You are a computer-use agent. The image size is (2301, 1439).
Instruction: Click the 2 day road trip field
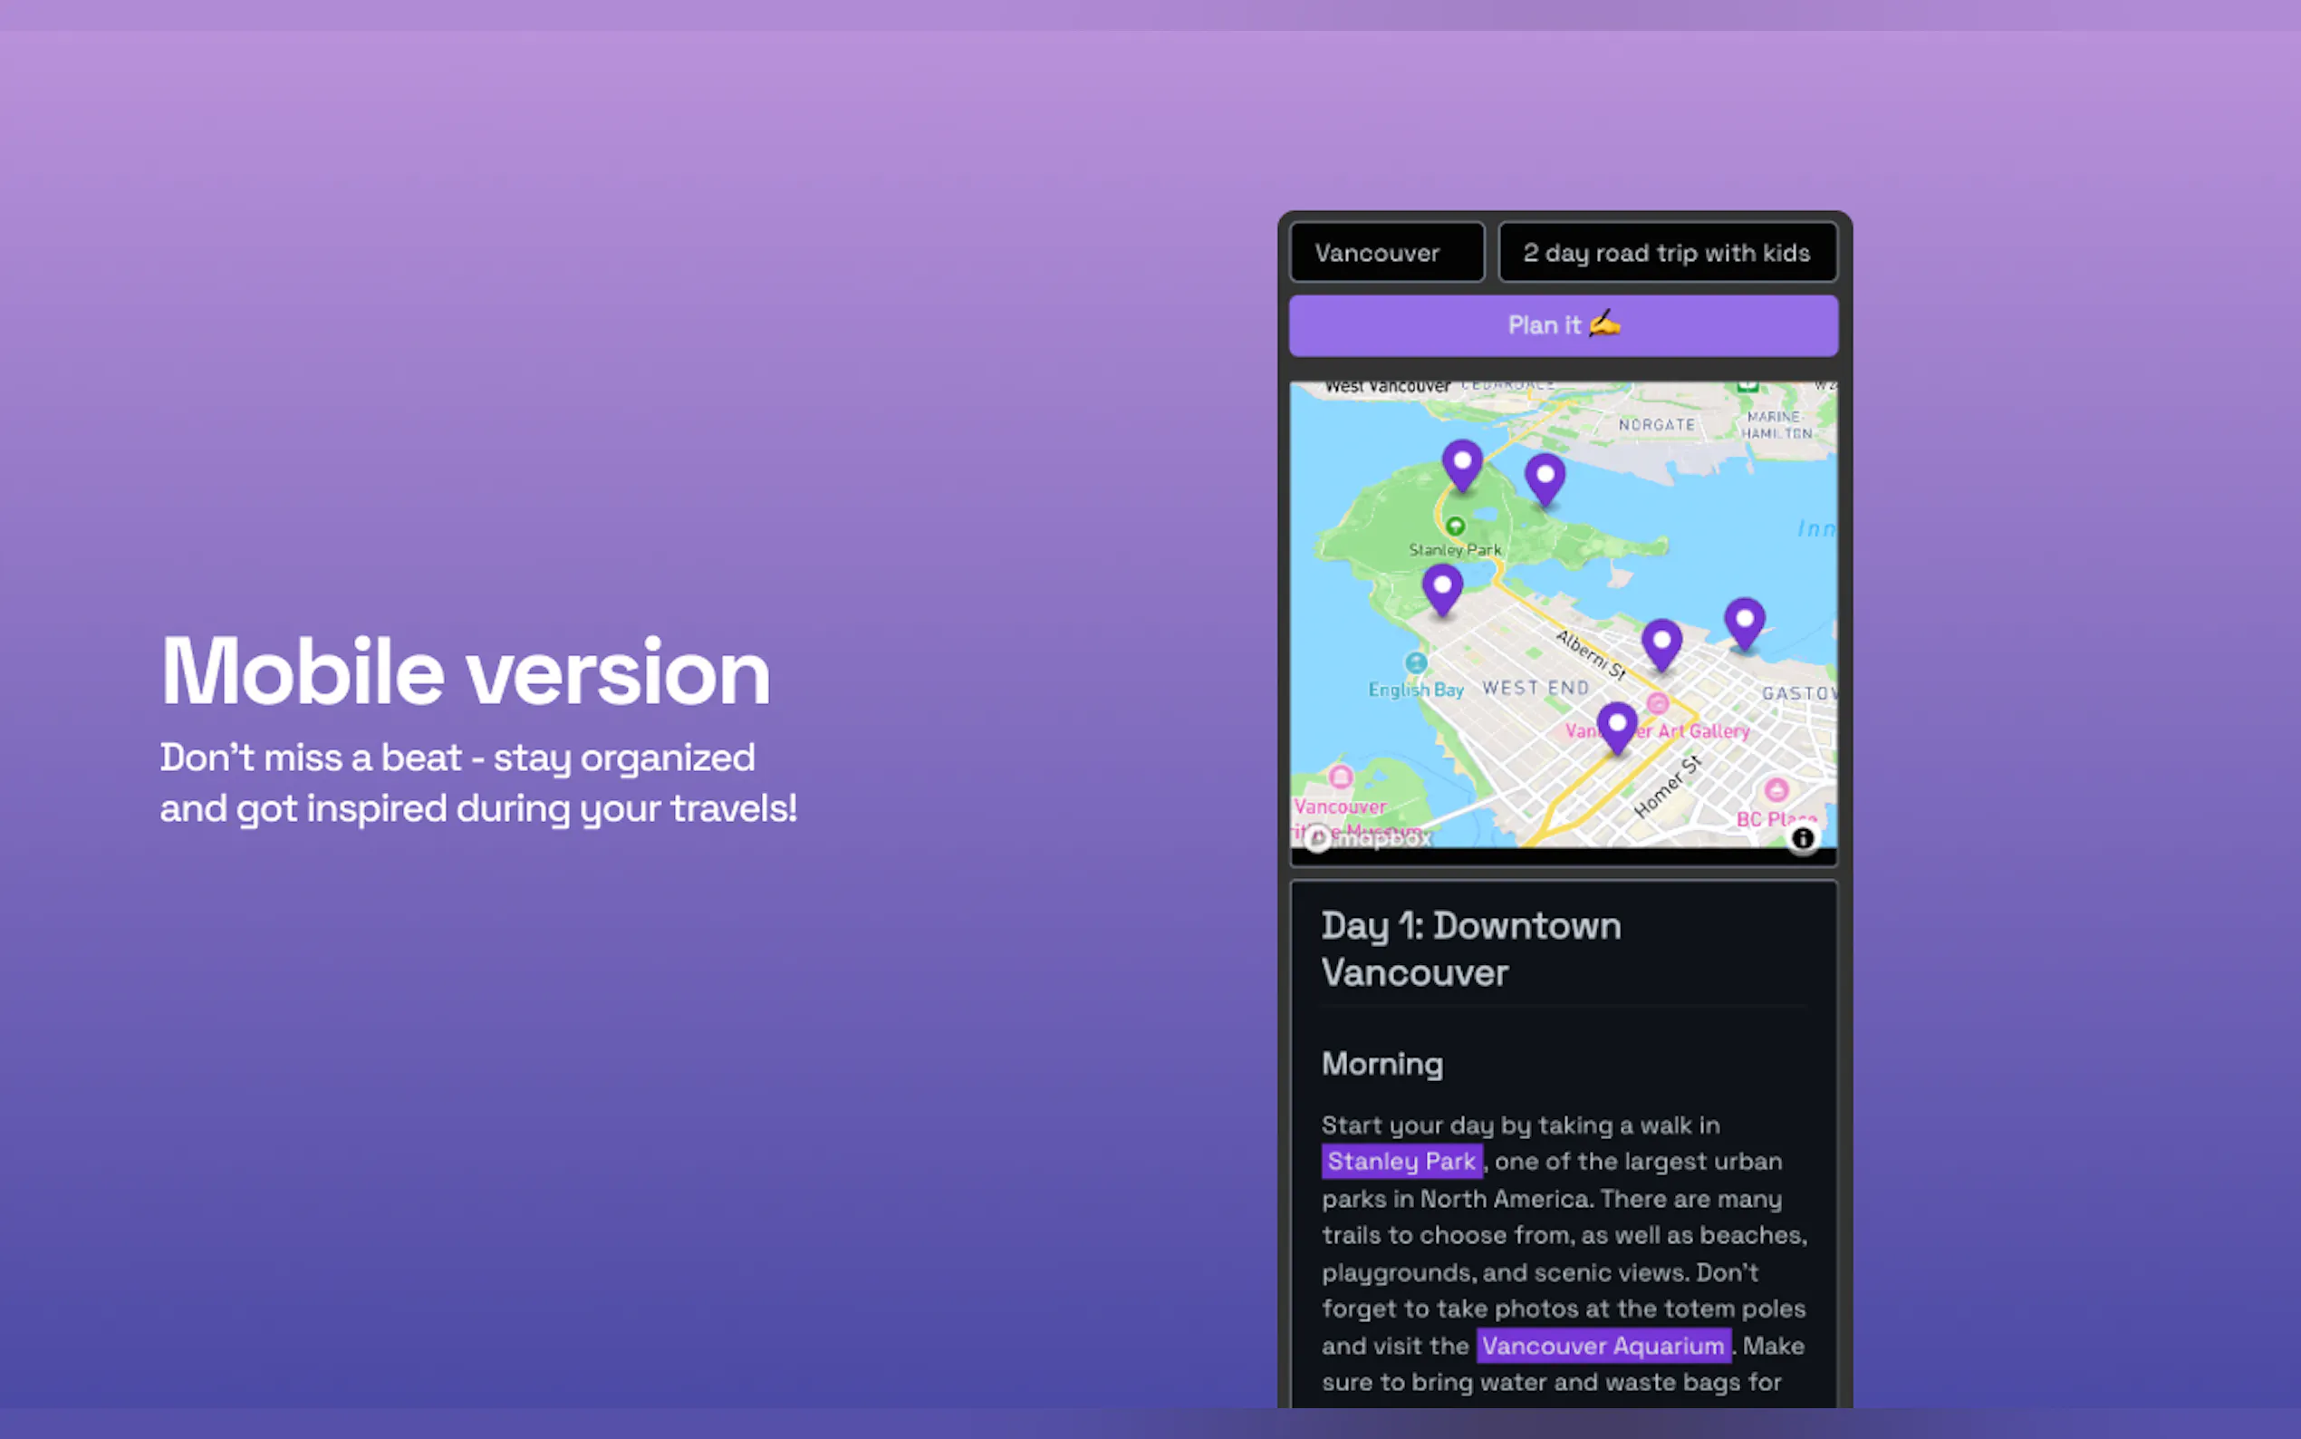1667,253
